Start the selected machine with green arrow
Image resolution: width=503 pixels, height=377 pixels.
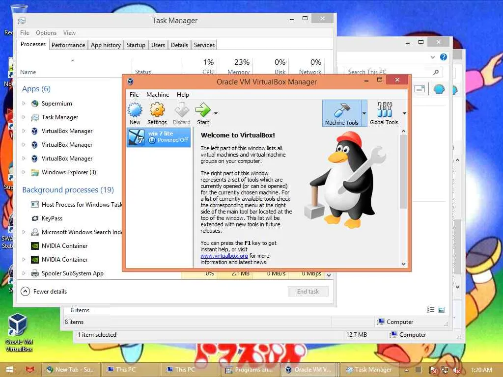pos(203,110)
